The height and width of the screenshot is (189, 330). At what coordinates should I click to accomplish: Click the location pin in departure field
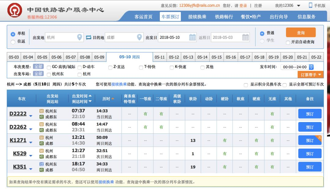pyautogui.click(x=79, y=37)
